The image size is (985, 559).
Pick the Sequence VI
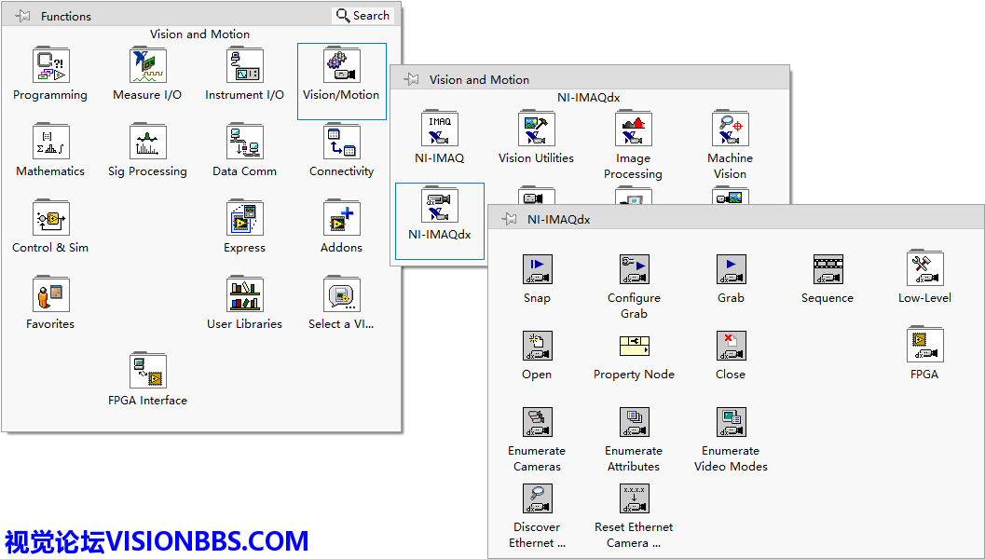coord(828,269)
